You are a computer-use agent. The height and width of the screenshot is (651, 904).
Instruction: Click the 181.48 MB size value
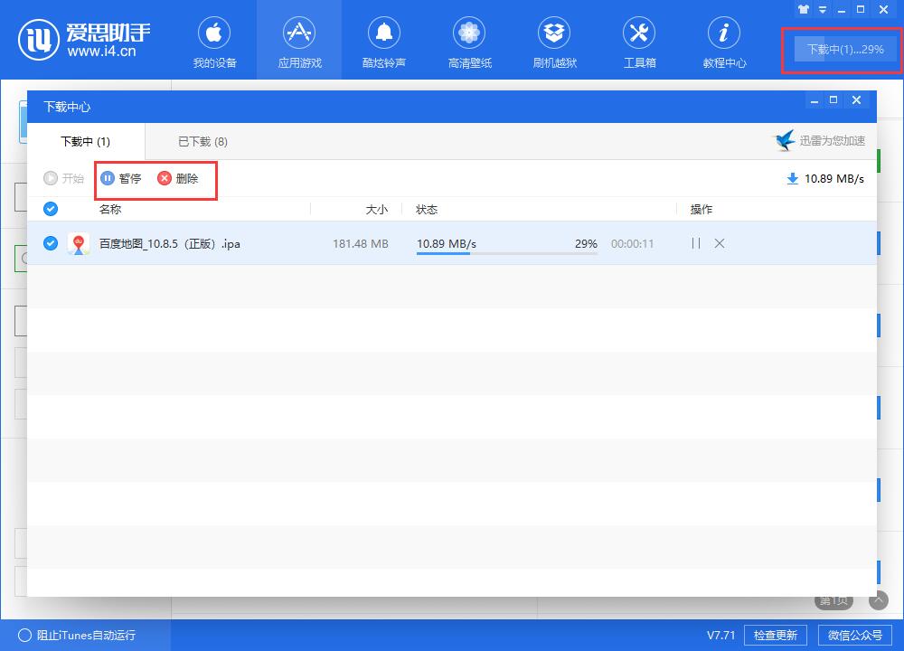[361, 244]
